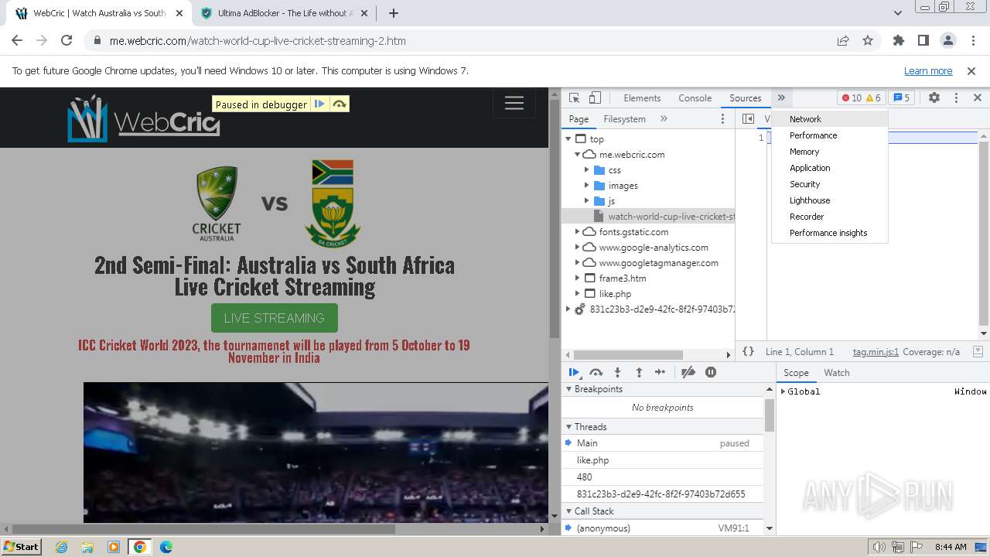
Task: Collapse the top frame tree node
Action: [x=568, y=139]
